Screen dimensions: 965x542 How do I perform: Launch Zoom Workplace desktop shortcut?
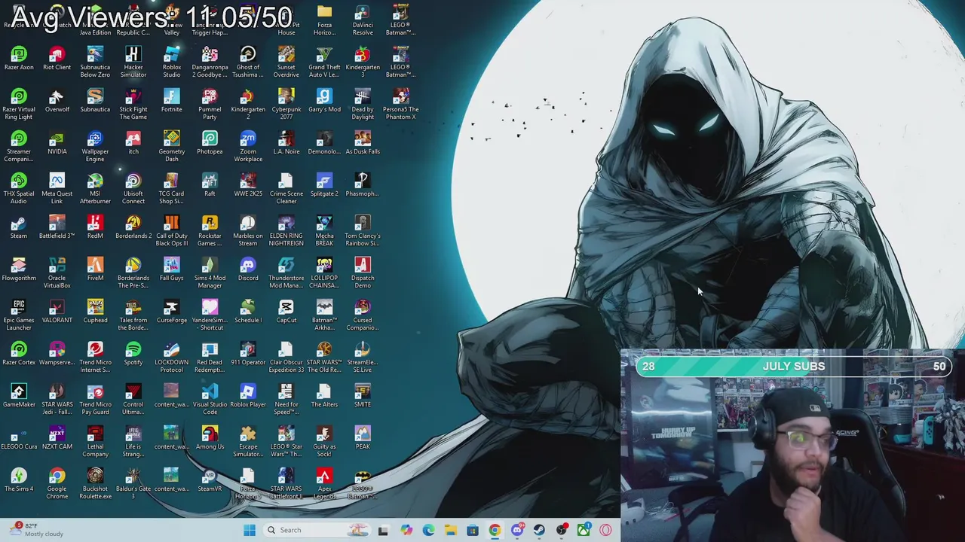click(x=248, y=147)
